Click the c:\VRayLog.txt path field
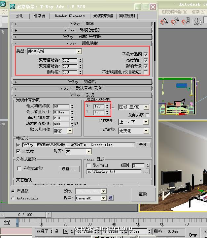 (x=114, y=172)
